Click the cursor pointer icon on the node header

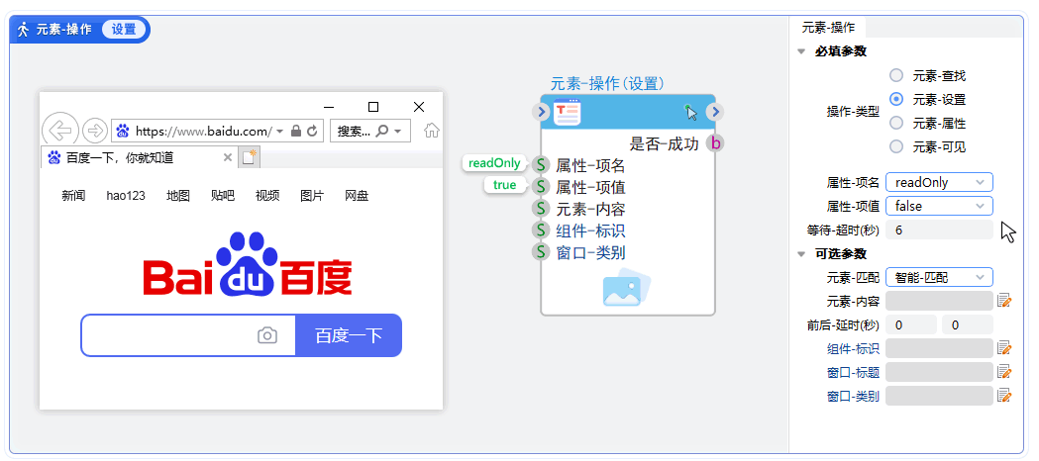(691, 113)
